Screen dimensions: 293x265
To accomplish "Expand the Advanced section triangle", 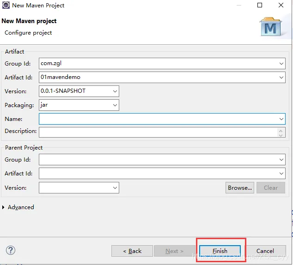I will pos(3,207).
